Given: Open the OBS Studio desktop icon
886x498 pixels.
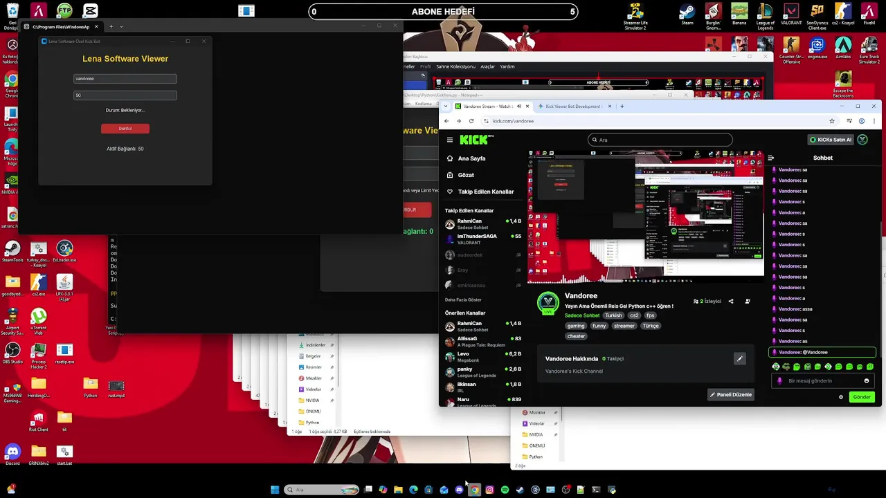Looking at the screenshot, I should point(12,353).
